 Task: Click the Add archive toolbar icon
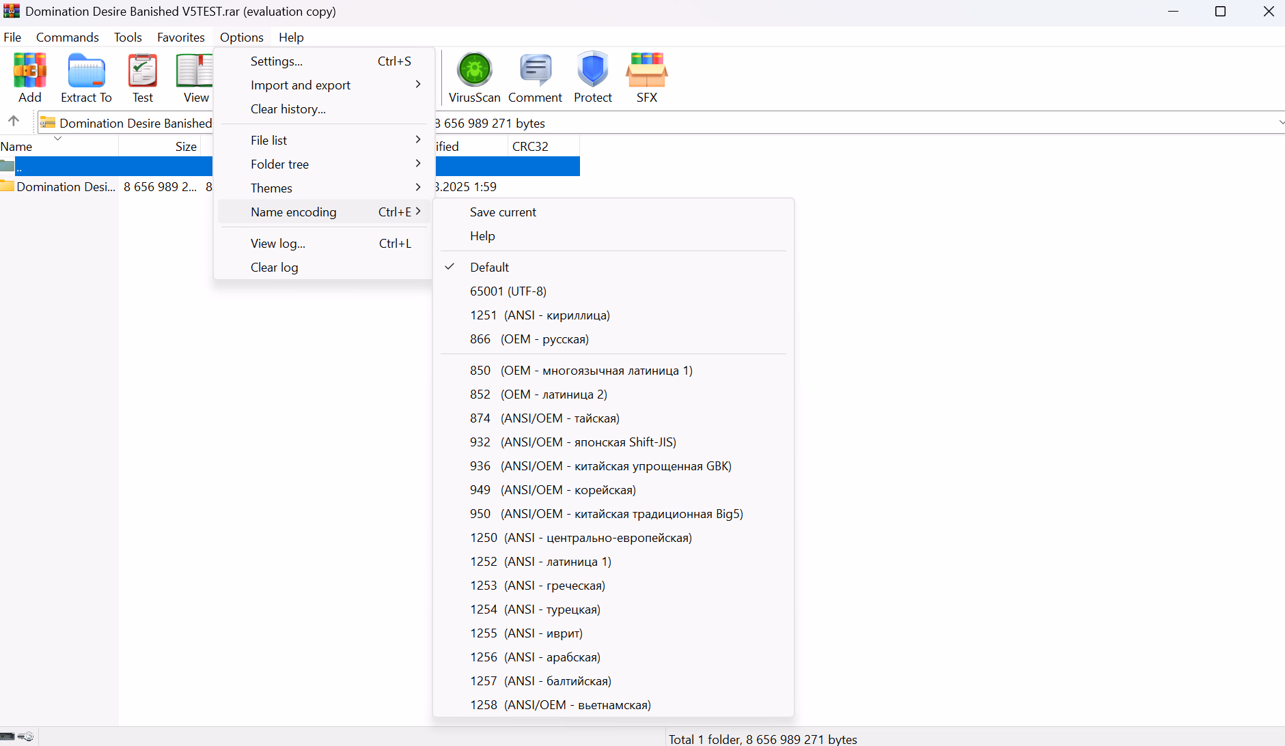coord(29,78)
